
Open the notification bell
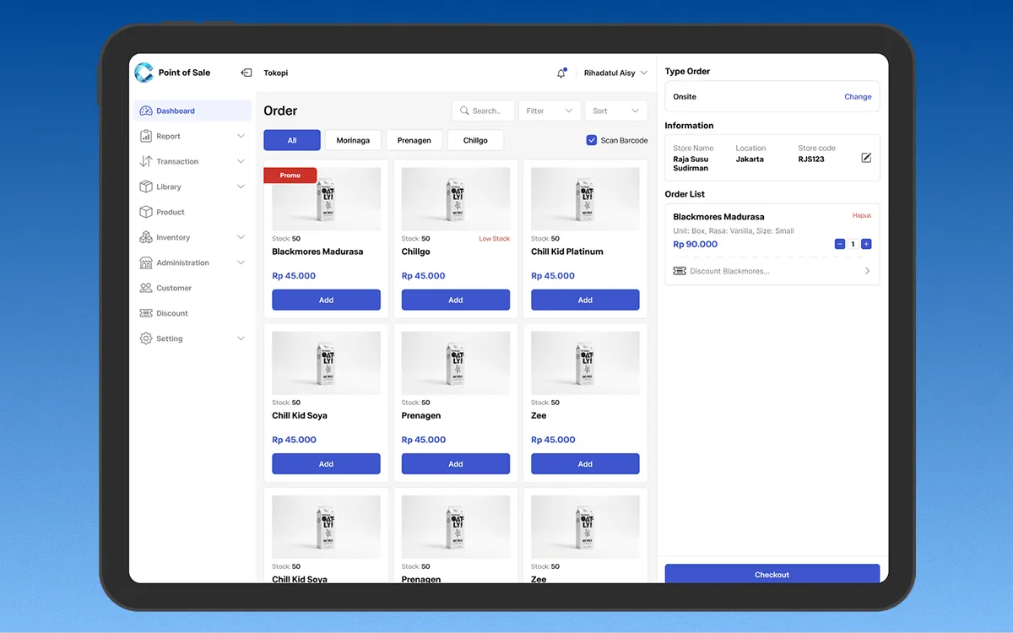pyautogui.click(x=561, y=73)
